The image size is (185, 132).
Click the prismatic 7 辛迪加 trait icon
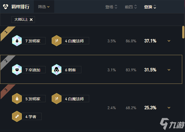click(17, 70)
